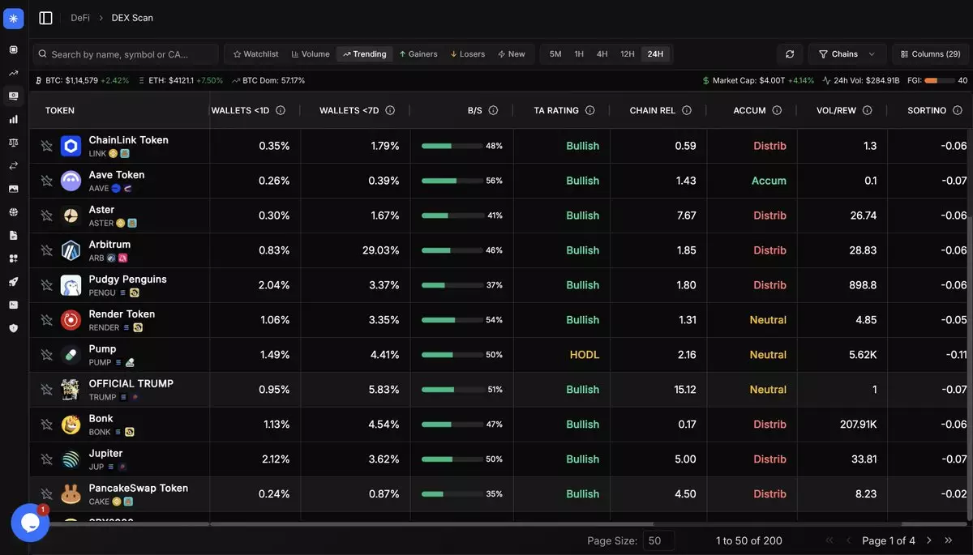Image resolution: width=973 pixels, height=555 pixels.
Task: Open the globe icon in the sidebar
Action: point(13,212)
